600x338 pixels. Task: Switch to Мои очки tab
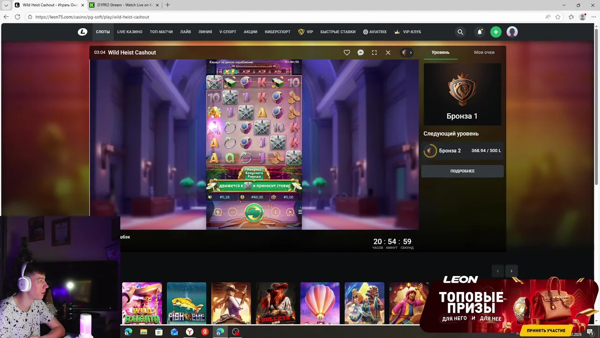pyautogui.click(x=484, y=52)
